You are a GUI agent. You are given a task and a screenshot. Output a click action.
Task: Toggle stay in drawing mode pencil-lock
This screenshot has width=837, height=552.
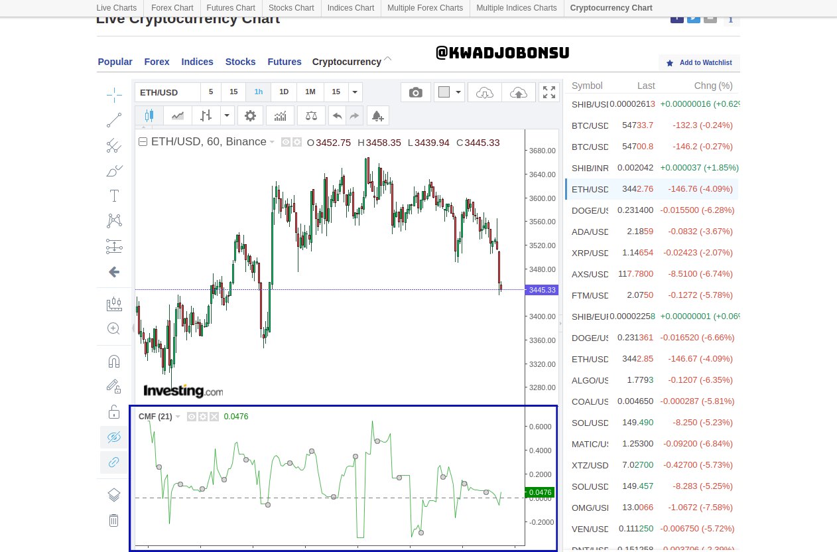(x=114, y=386)
